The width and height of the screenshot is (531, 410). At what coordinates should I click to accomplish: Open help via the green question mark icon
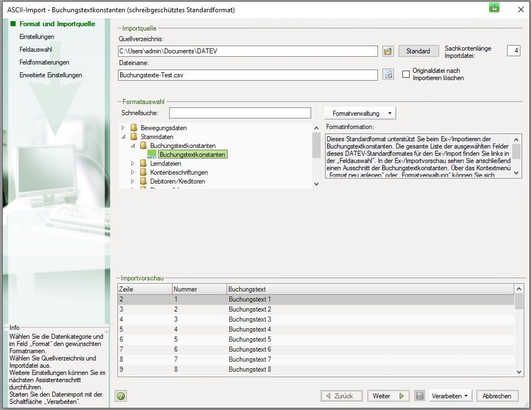[121, 396]
